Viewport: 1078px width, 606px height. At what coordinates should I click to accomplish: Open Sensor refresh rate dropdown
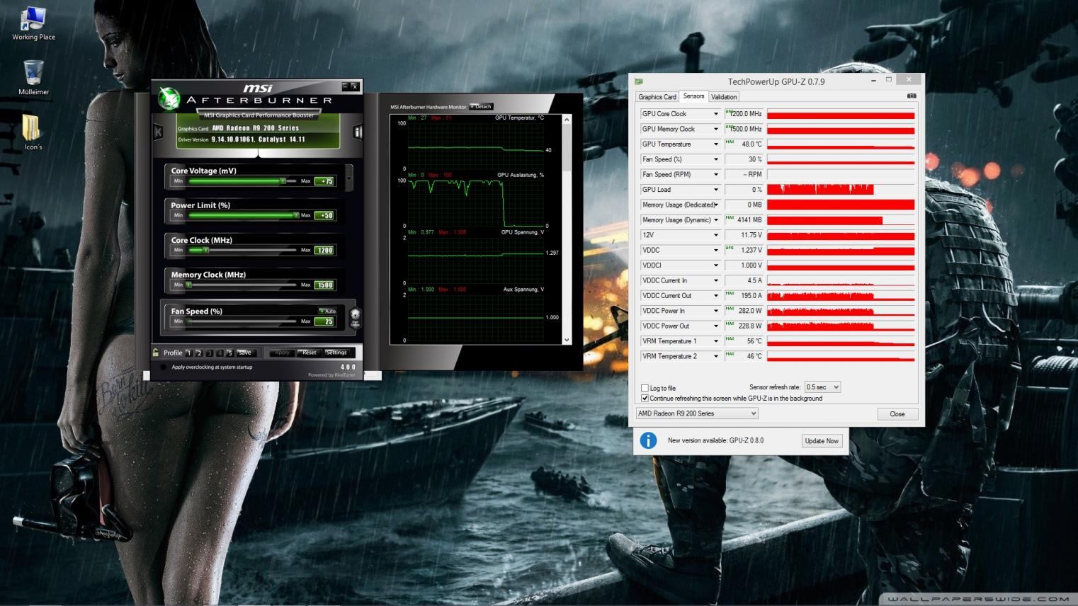(822, 387)
